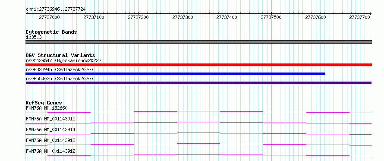This screenshot has height=161, width=384.
Task: Click the right arrowhead of the ruler
Action: tap(370, 14)
